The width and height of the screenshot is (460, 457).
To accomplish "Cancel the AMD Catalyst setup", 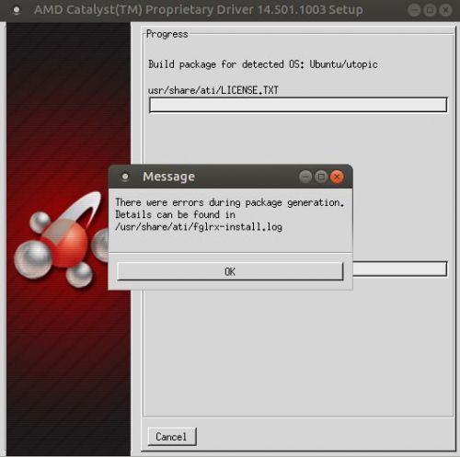I will tap(172, 437).
